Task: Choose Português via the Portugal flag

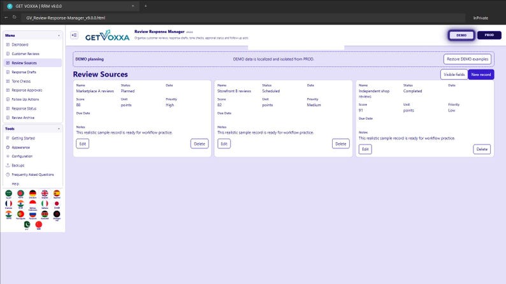Action: tap(20, 215)
